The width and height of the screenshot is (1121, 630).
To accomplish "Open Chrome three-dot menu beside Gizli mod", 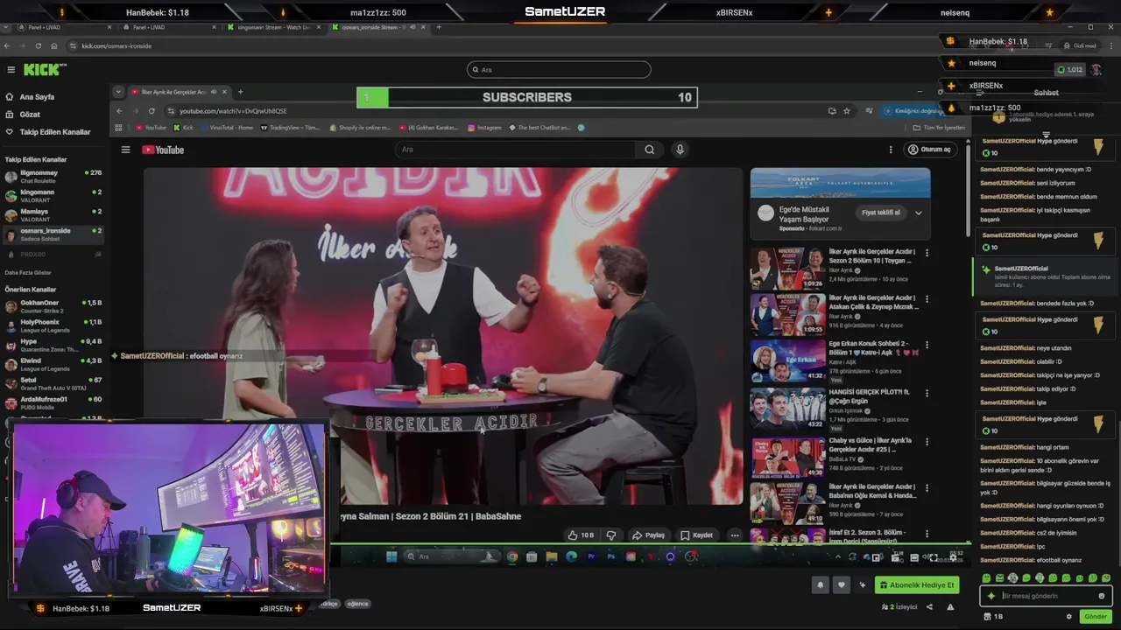I will (1110, 45).
